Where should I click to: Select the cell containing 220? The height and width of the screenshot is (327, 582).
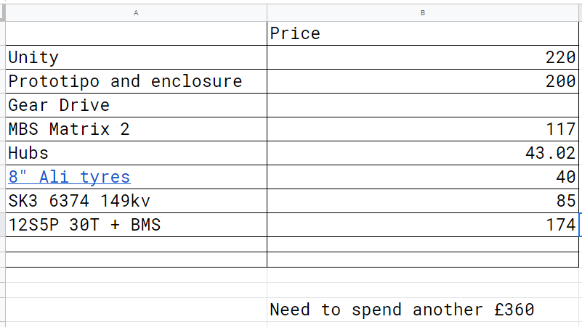click(423, 57)
